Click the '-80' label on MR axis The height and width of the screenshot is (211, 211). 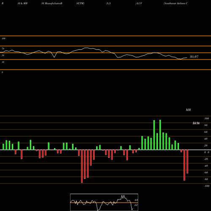pos(206,179)
